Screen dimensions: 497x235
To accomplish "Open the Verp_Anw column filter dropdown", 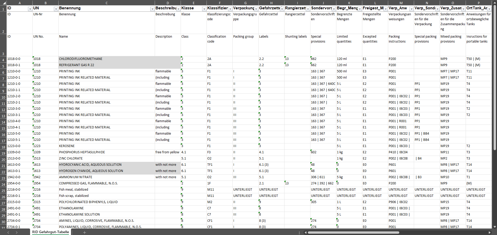I will pyautogui.click(x=411, y=9).
